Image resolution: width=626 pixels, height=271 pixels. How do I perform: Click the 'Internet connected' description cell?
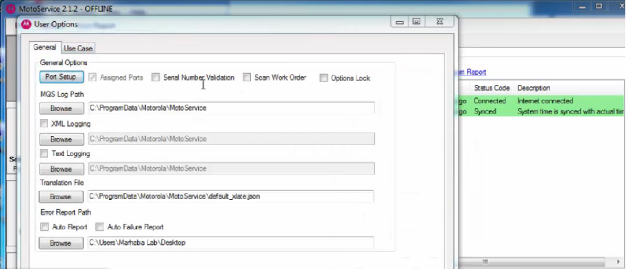(545, 101)
